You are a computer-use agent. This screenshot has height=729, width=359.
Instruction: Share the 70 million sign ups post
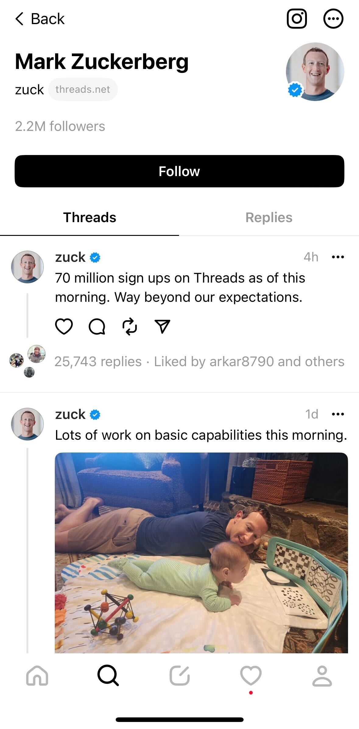click(162, 327)
